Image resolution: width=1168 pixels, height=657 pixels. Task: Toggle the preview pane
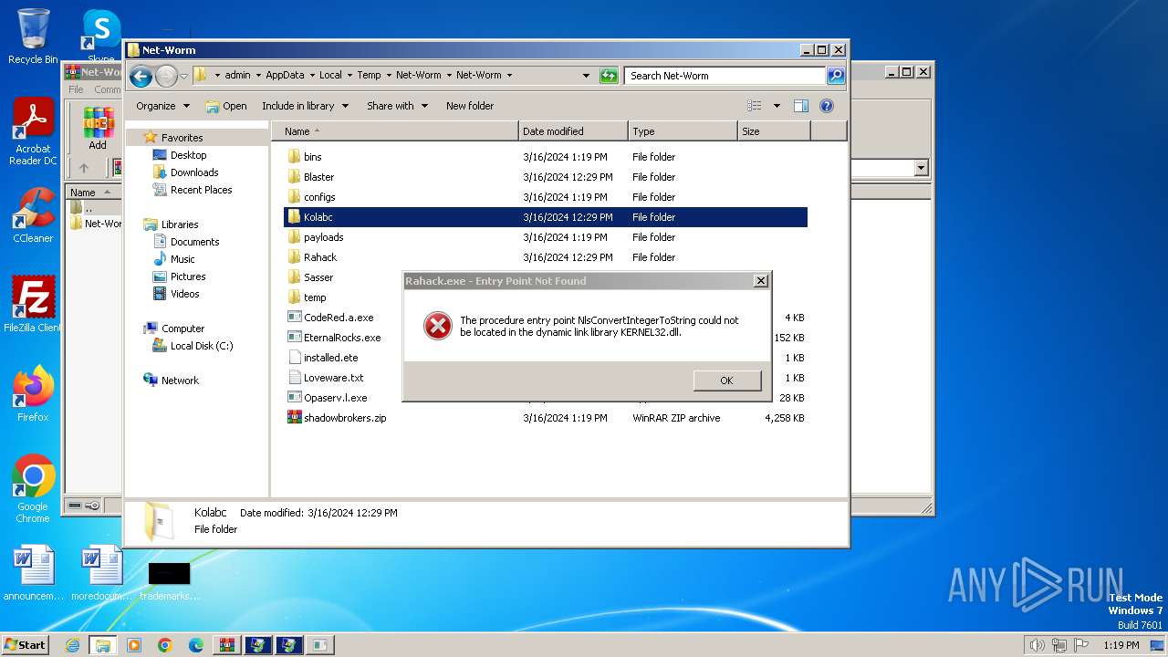click(801, 106)
